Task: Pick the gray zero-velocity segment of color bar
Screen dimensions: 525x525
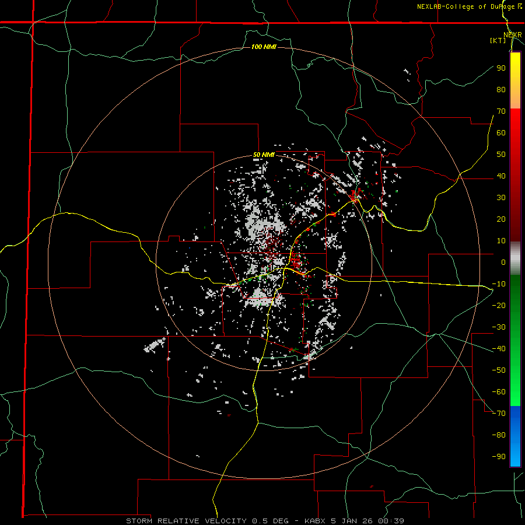Action: click(515, 258)
